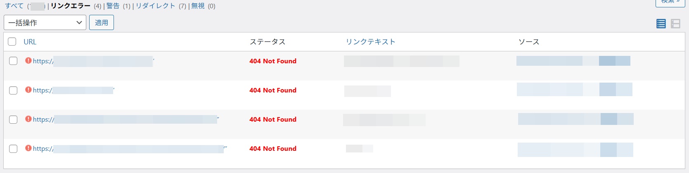The width and height of the screenshot is (689, 173).
Task: Click error icon of fourth broken link
Action: click(28, 148)
